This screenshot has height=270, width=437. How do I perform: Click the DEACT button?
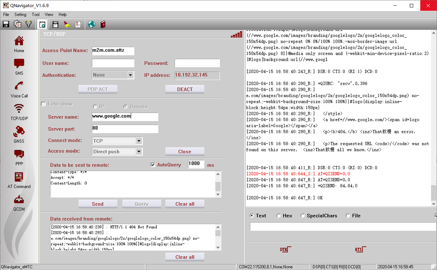point(185,89)
